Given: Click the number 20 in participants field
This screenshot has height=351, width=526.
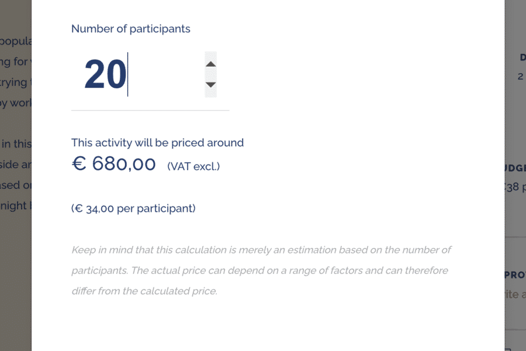Looking at the screenshot, I should pos(105,75).
